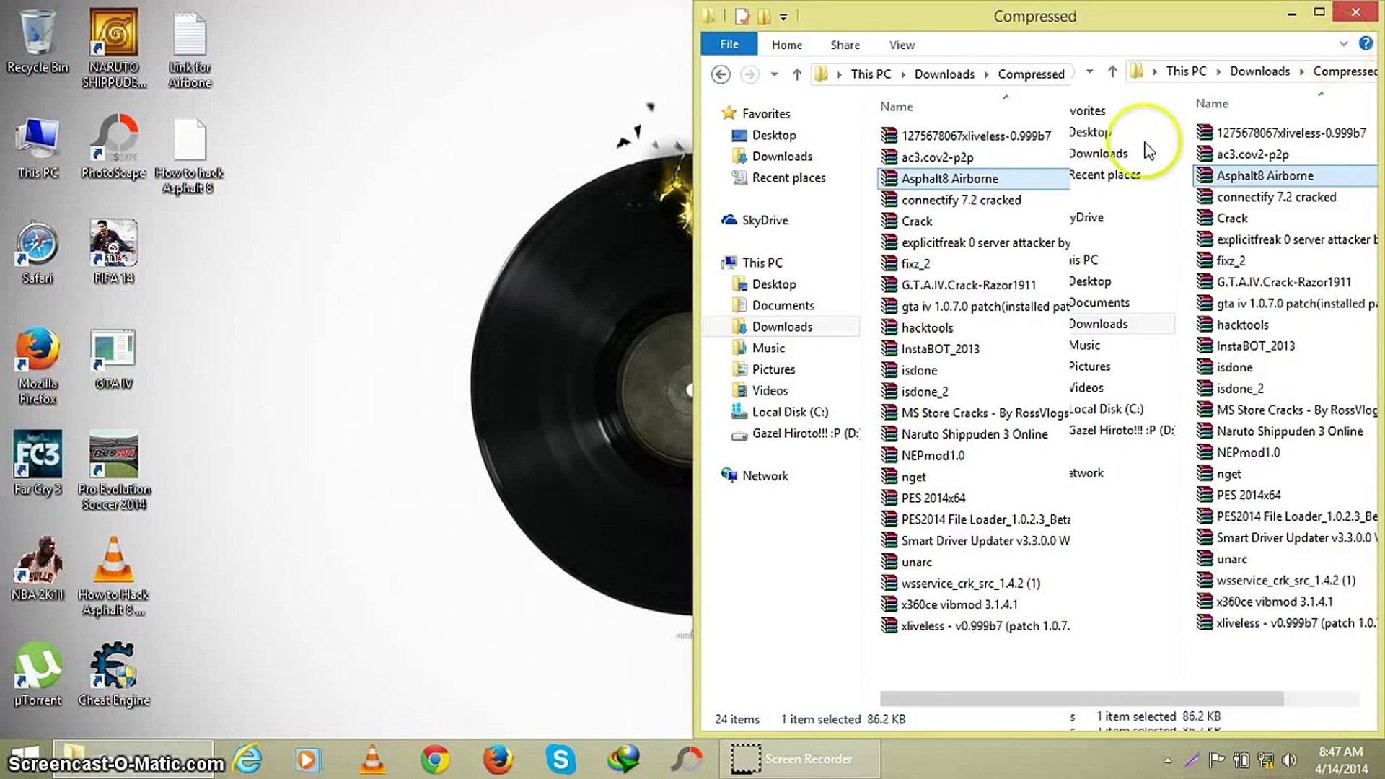Select Asphalt8 Airborne compressed file
1385x779 pixels.
click(949, 178)
